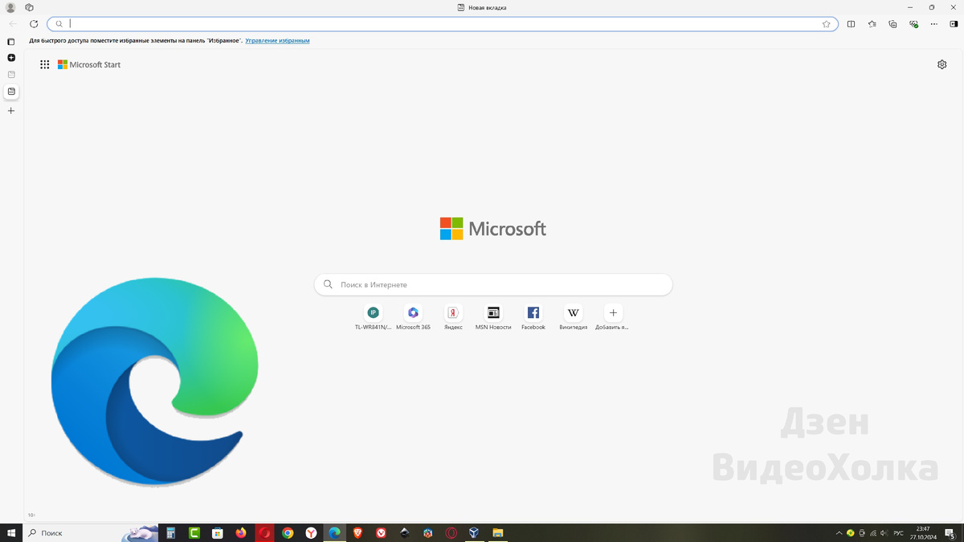
Task: Click inside the Поиск в Интернете search box
Action: pos(493,284)
